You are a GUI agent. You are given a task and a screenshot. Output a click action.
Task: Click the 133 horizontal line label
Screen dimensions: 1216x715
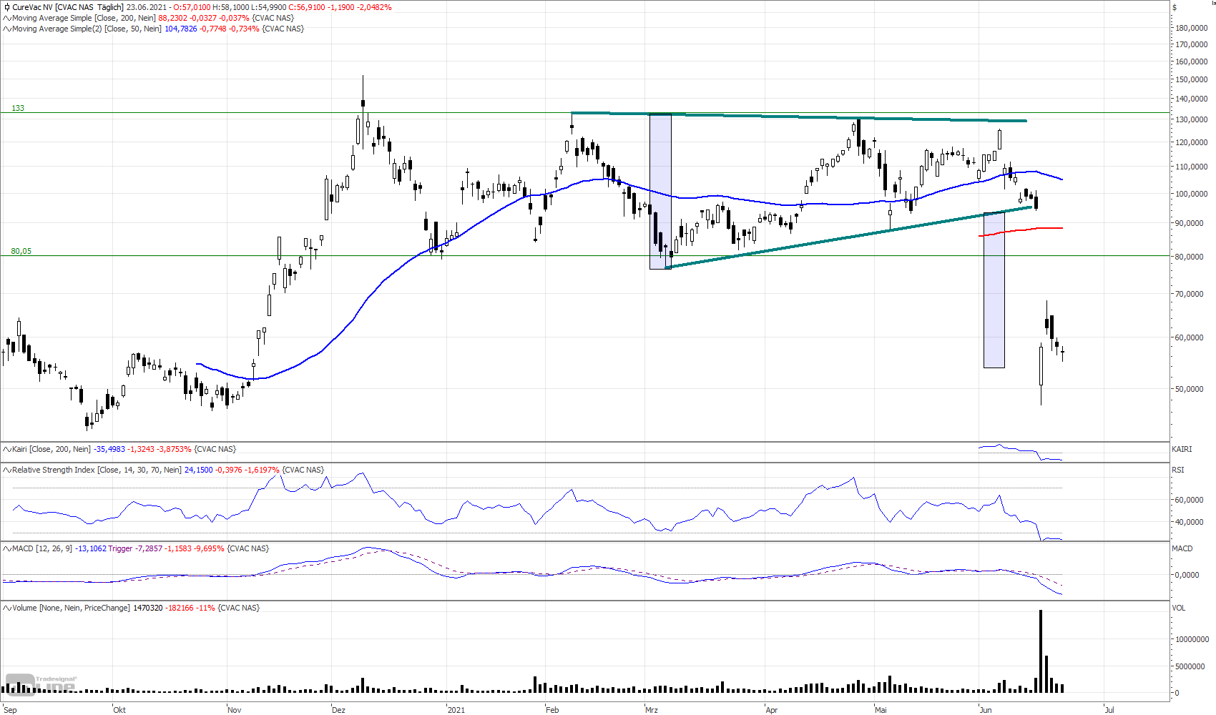(x=18, y=108)
